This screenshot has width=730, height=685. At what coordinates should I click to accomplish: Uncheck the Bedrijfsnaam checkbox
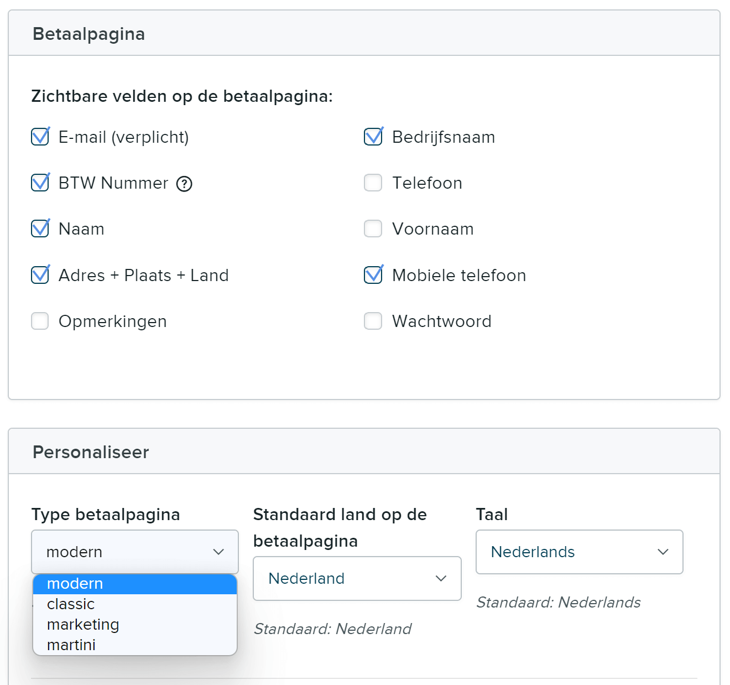(x=373, y=137)
